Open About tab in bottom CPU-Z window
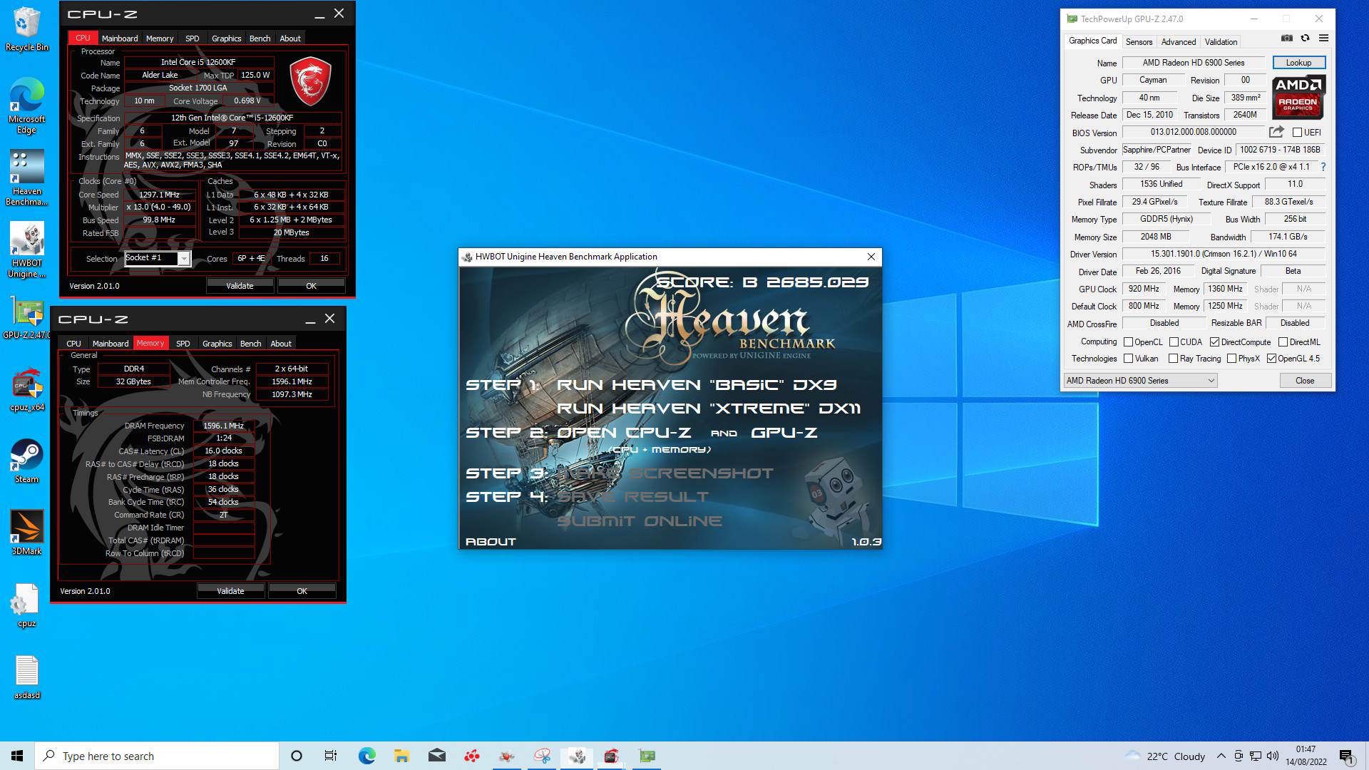 coord(281,344)
